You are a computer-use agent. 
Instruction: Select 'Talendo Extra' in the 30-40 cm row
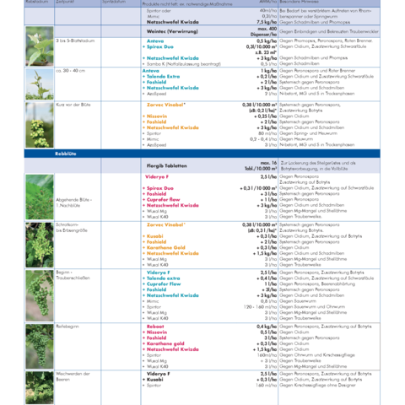point(163,77)
